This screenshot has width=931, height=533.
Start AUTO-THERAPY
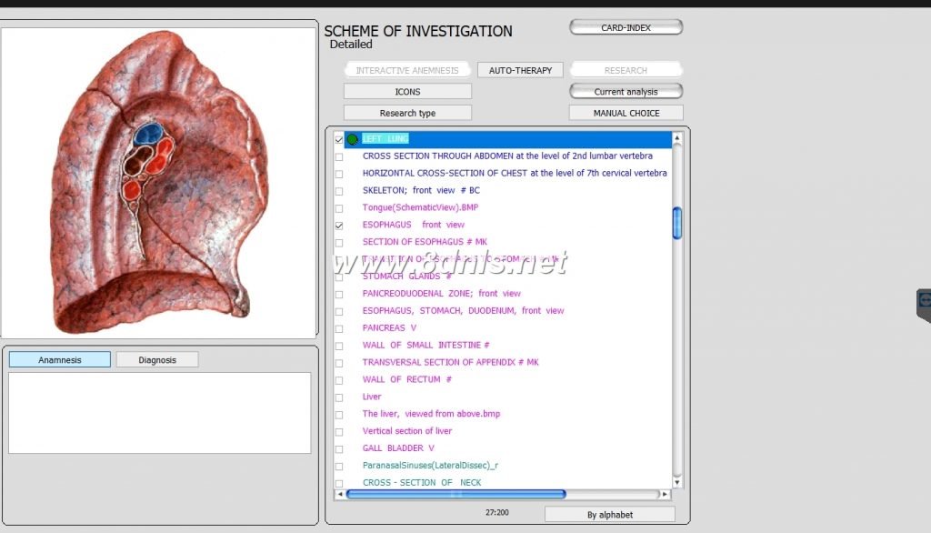[x=520, y=70]
